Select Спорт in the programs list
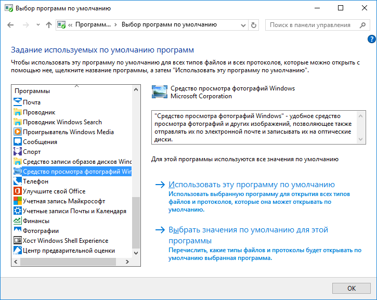377x300 pixels. 32,152
